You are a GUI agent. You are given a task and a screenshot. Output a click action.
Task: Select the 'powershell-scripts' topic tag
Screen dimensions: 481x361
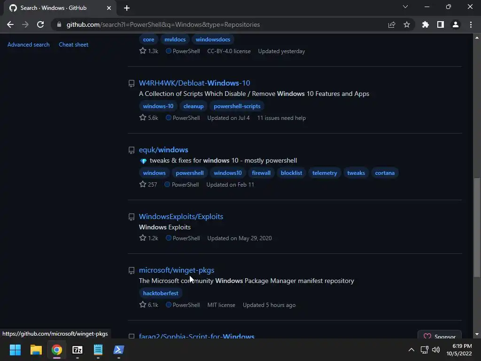click(x=237, y=106)
